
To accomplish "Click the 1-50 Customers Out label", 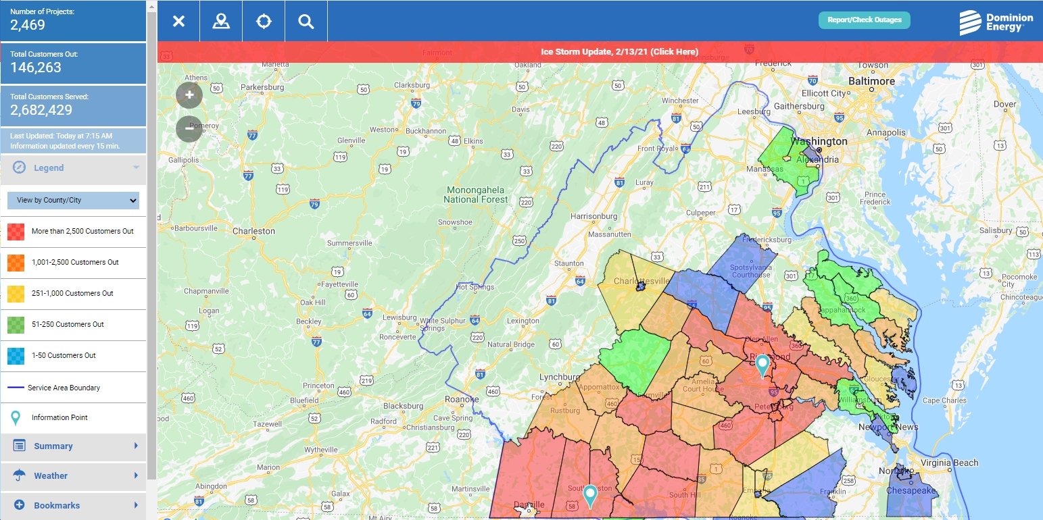I will tap(64, 355).
